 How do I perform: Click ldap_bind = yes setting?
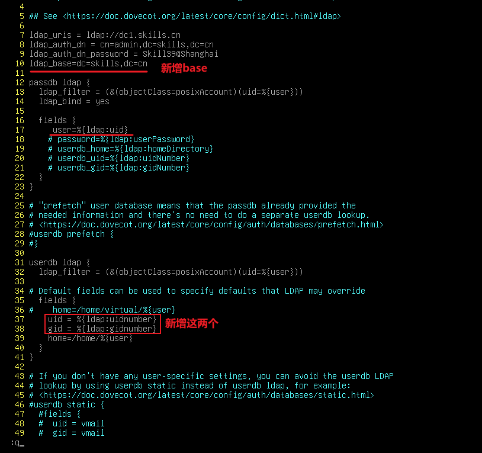pos(74,101)
